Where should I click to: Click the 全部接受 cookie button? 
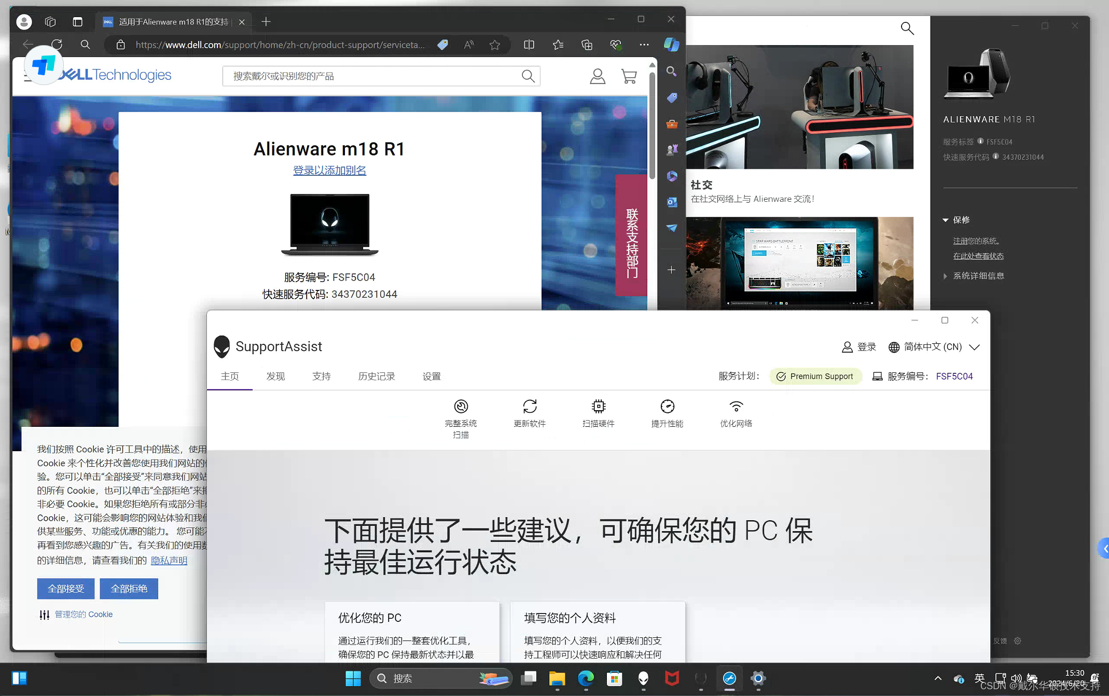click(66, 589)
